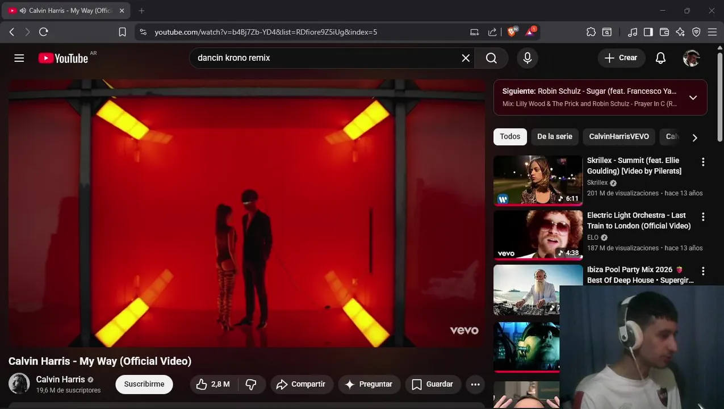Click the video player to pause

246,213
